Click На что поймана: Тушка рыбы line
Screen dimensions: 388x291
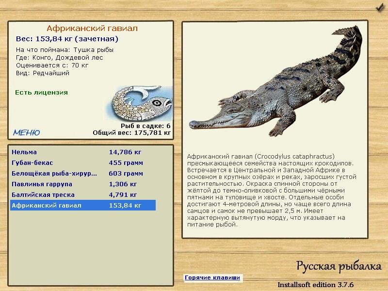click(x=65, y=50)
